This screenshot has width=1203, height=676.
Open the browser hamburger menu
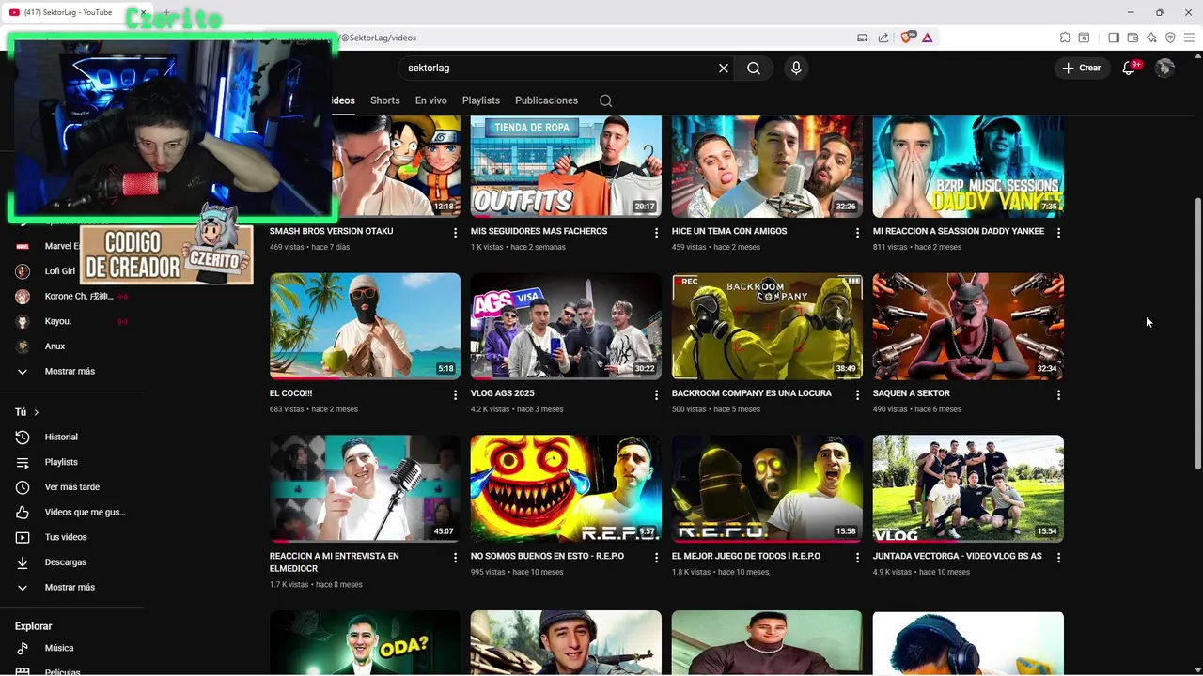[x=1189, y=38]
